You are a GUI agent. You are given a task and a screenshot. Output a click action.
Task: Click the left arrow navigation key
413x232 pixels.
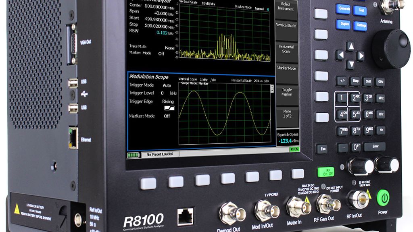pos(340,55)
